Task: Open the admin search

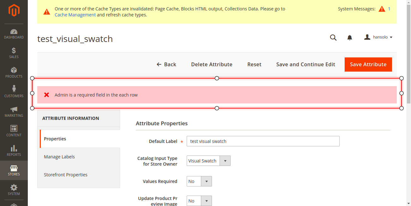Action: (x=333, y=37)
